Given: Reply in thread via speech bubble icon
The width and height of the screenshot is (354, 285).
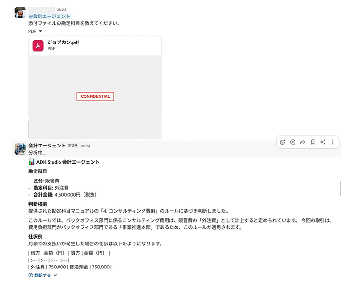Looking at the screenshot, I should click(x=293, y=142).
